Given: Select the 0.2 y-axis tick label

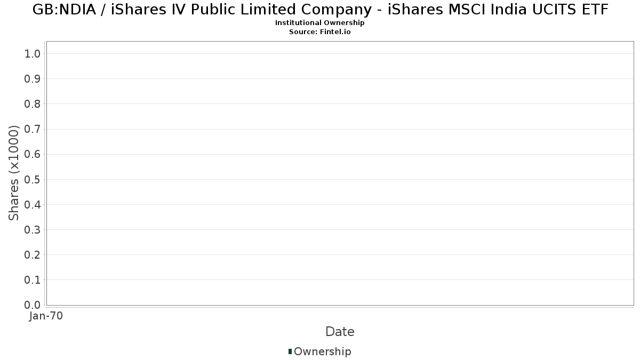Looking at the screenshot, I should click(33, 255).
